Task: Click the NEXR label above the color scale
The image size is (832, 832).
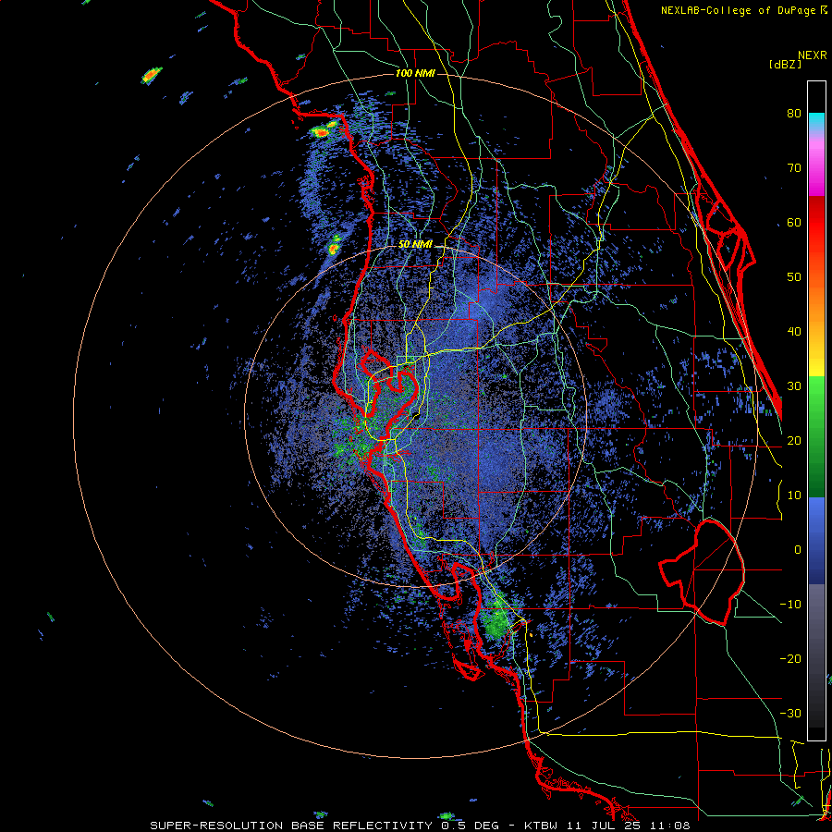Action: tap(812, 55)
